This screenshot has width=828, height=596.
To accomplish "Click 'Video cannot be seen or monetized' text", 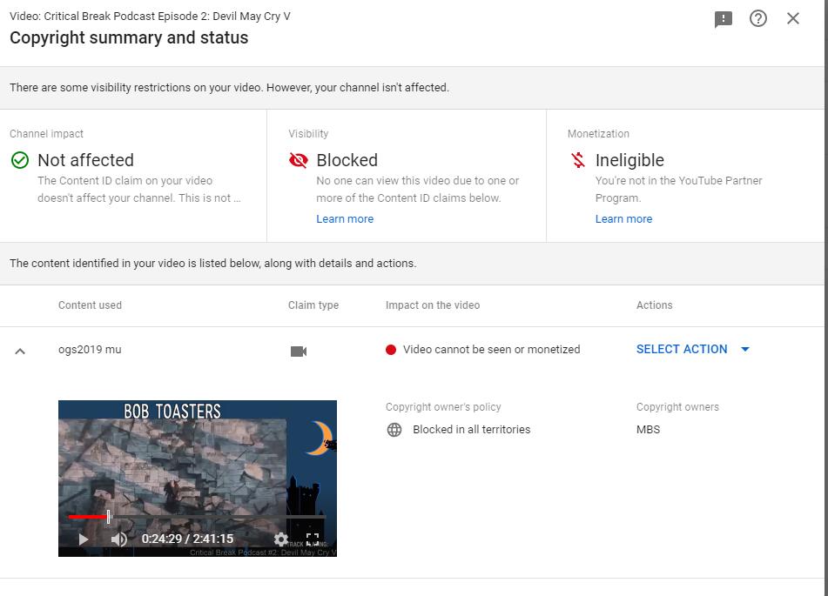I will 492,350.
